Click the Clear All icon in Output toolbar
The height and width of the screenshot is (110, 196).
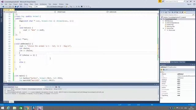pos(56,87)
